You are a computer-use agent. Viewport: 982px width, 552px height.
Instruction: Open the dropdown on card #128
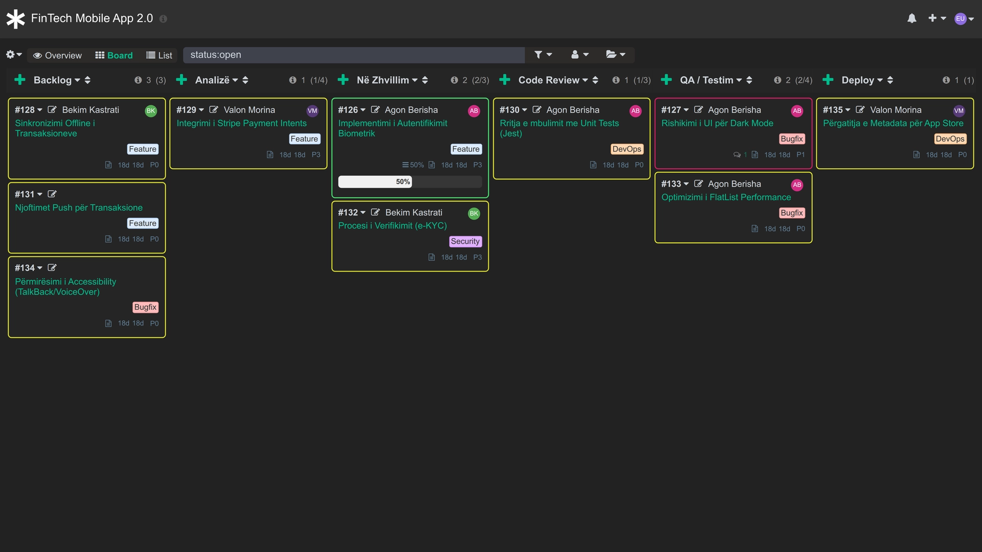point(40,109)
